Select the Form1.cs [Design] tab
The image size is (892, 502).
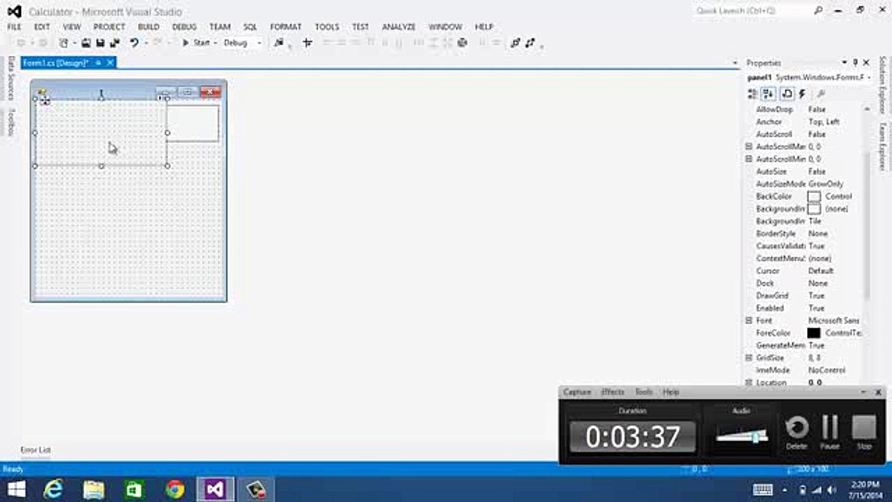(x=56, y=63)
